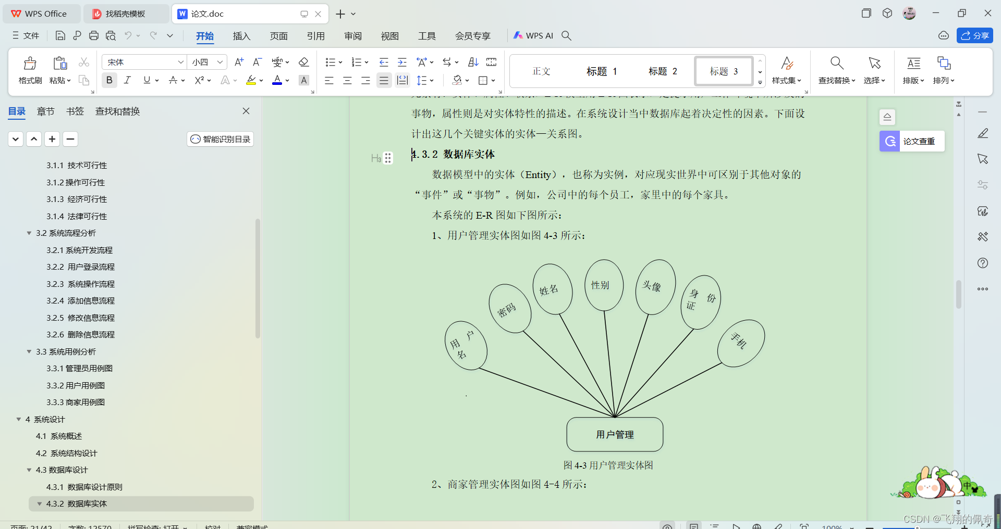1001x529 pixels.
Task: Click the search icon next to WPS AI
Action: tap(566, 35)
